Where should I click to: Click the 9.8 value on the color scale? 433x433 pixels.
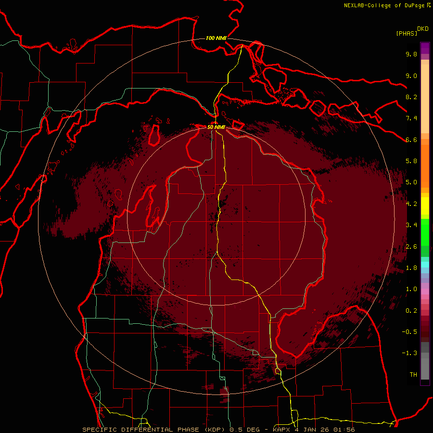pos(411,54)
